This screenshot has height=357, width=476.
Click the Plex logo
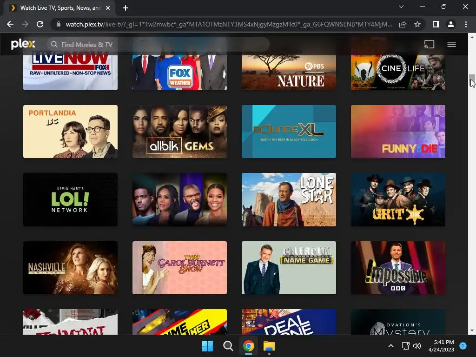point(23,44)
